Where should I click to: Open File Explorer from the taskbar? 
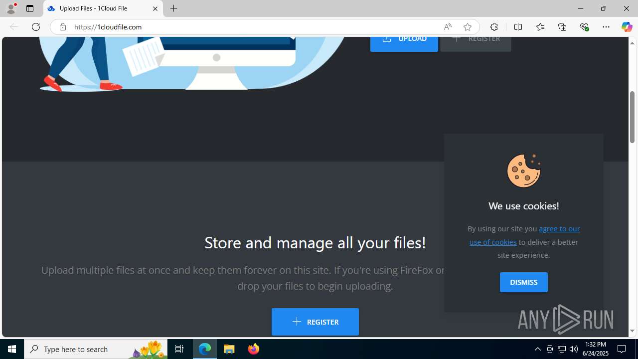[x=229, y=349]
